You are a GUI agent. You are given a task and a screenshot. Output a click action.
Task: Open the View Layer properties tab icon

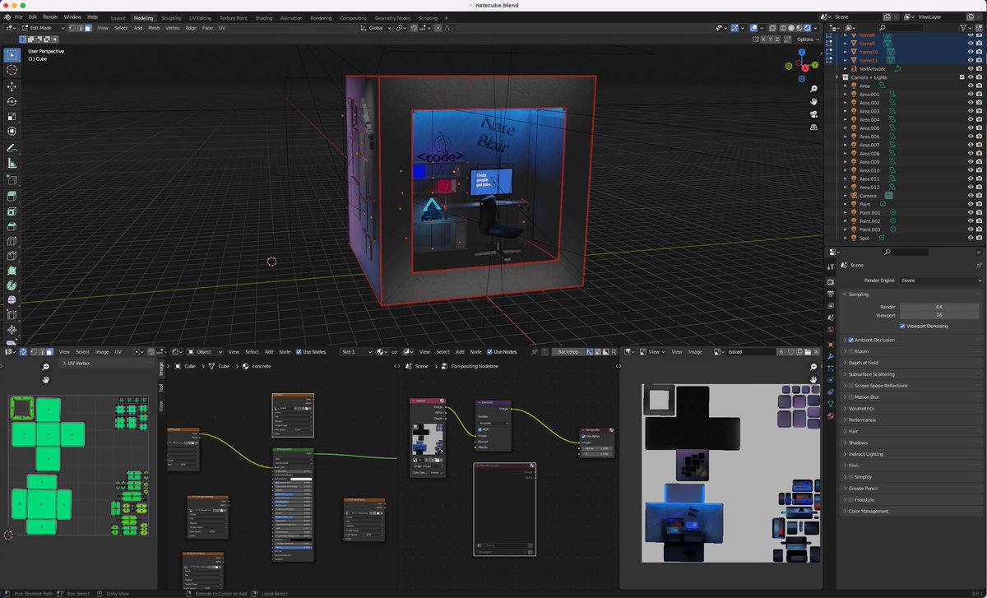(831, 305)
